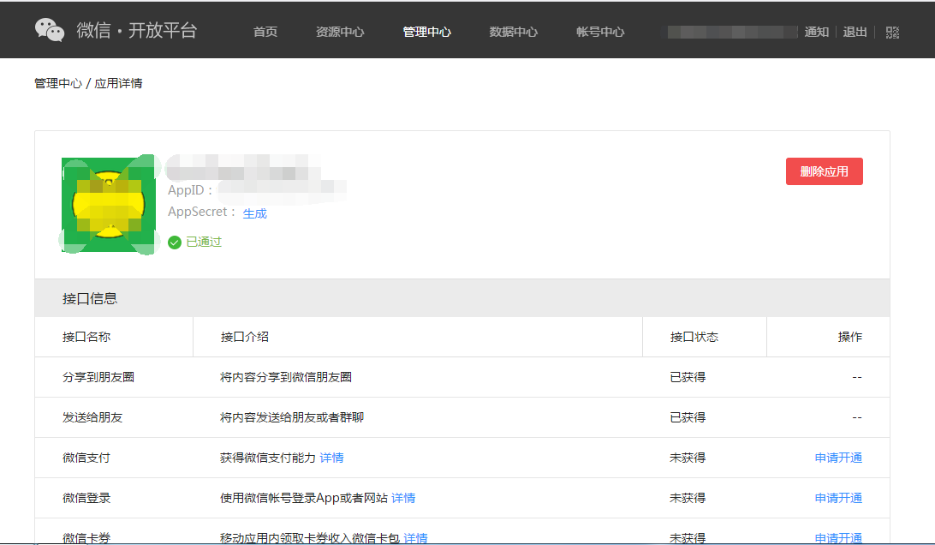The image size is (935, 545).
Task: Click 管理中心 in the breadcrumb
Action: (58, 83)
